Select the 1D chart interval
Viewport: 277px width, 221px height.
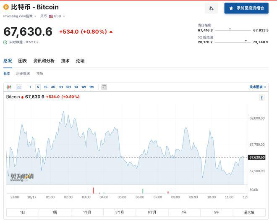76,87
